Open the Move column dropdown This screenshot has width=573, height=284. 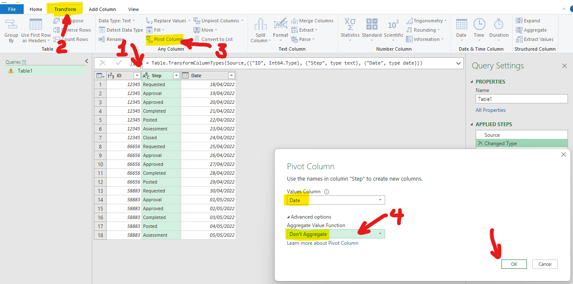[205, 30]
